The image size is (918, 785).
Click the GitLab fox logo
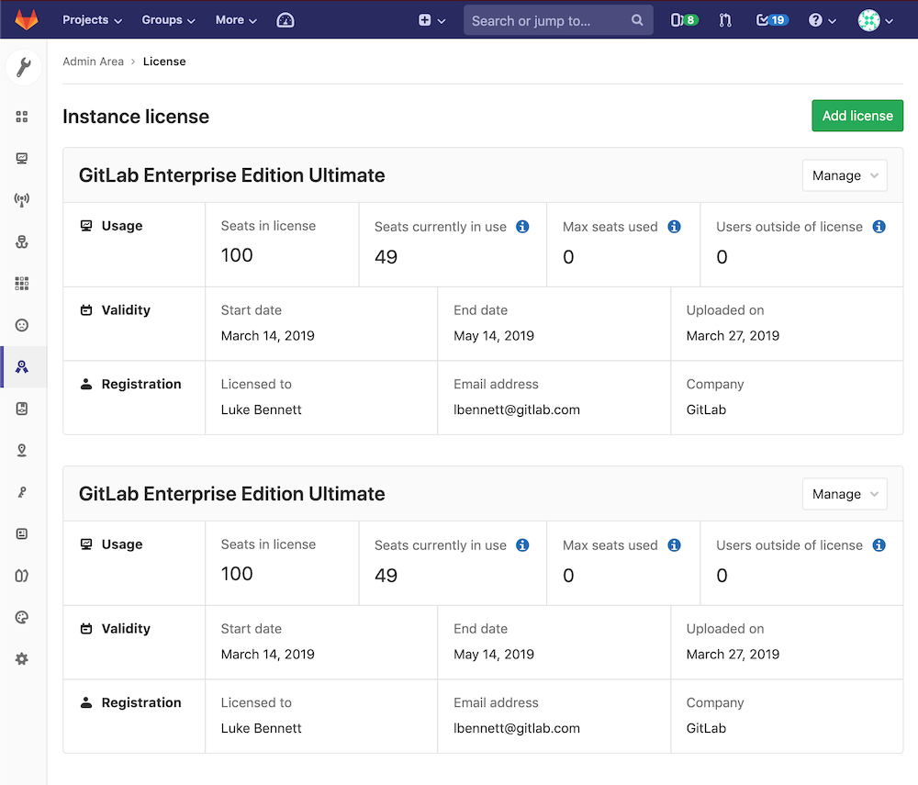point(27,19)
